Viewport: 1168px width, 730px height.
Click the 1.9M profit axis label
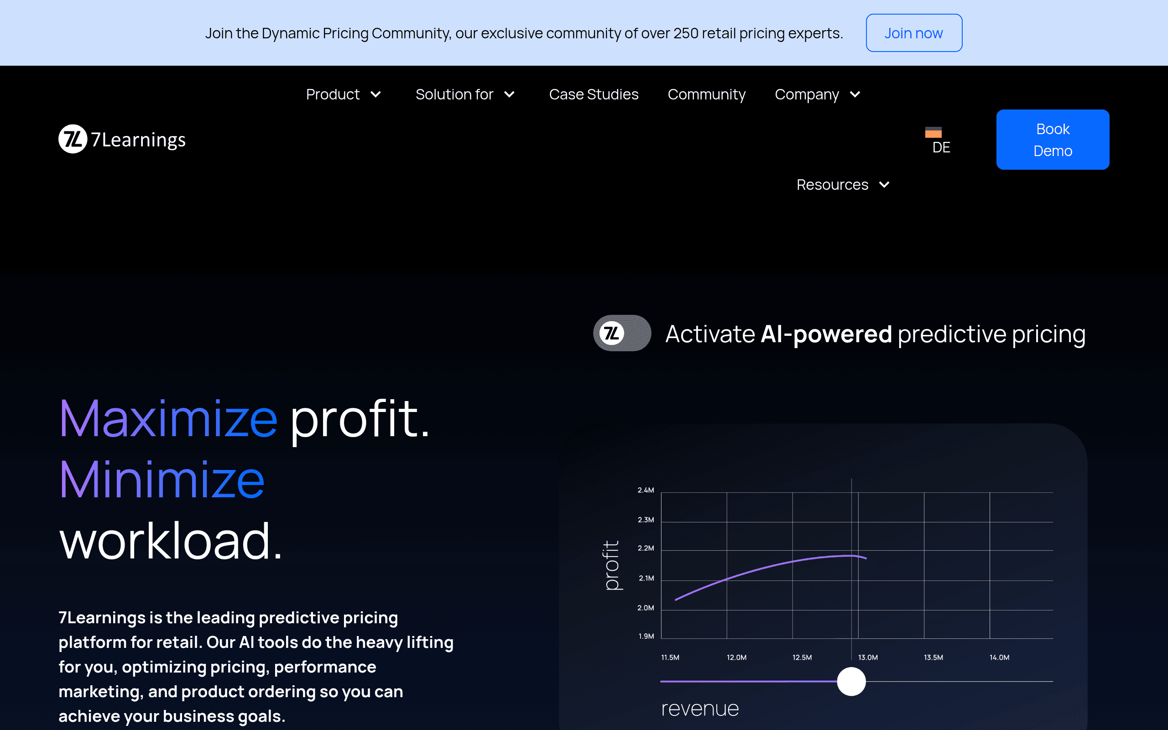click(646, 636)
